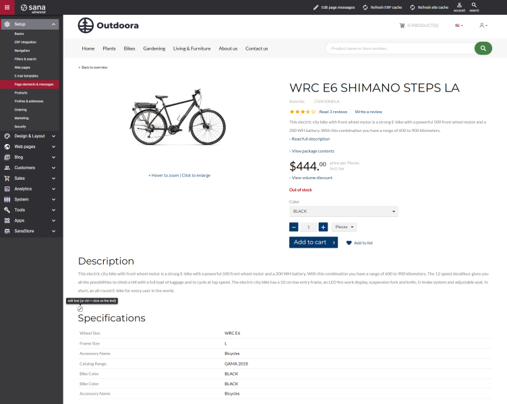Click View volume discount link
The height and width of the screenshot is (404, 507).
(x=311, y=178)
